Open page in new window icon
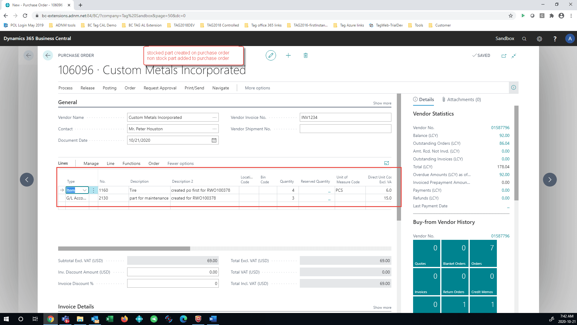 [504, 56]
